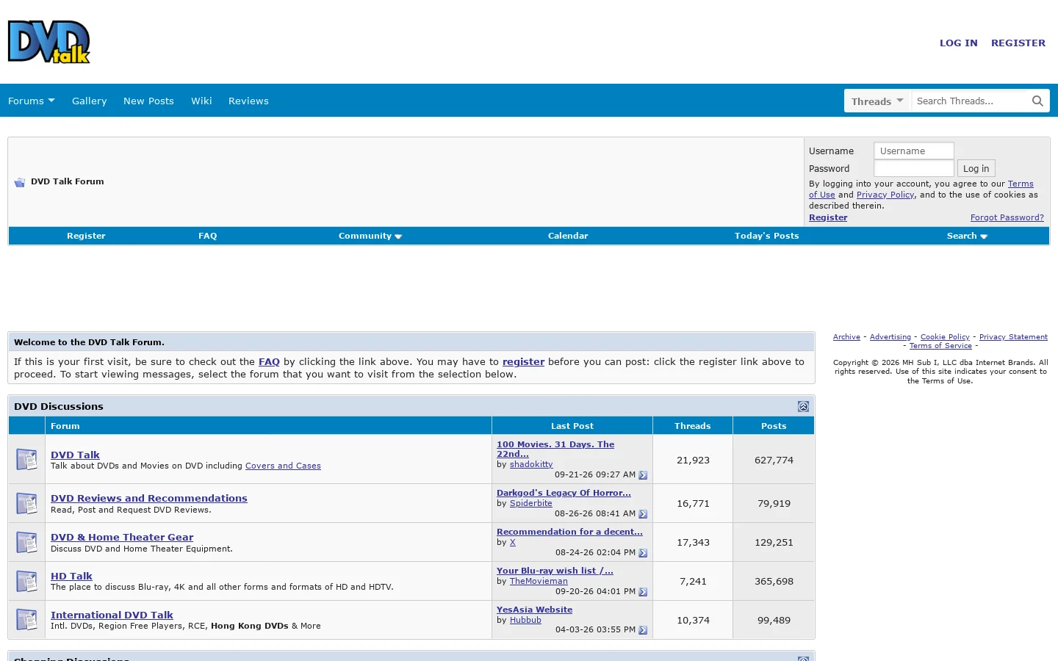Click the REGISTER link at top
Screen dimensions: 1058x661
point(1018,43)
